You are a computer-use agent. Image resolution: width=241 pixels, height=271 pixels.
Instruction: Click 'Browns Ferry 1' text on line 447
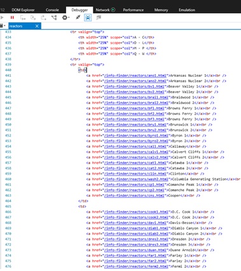182,109
